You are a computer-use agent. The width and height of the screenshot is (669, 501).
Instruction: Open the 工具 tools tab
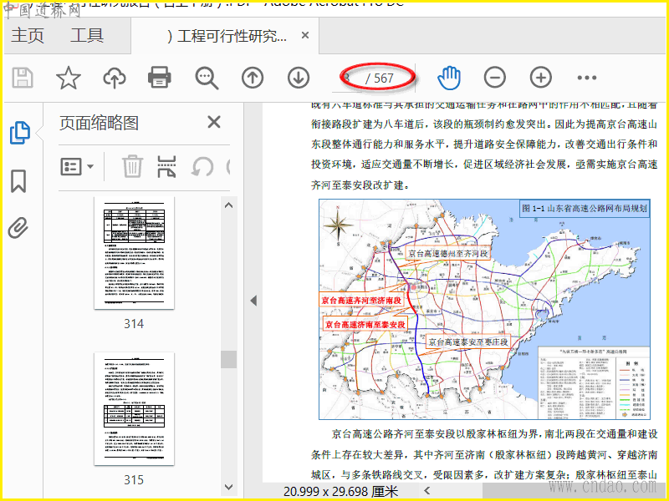[87, 35]
